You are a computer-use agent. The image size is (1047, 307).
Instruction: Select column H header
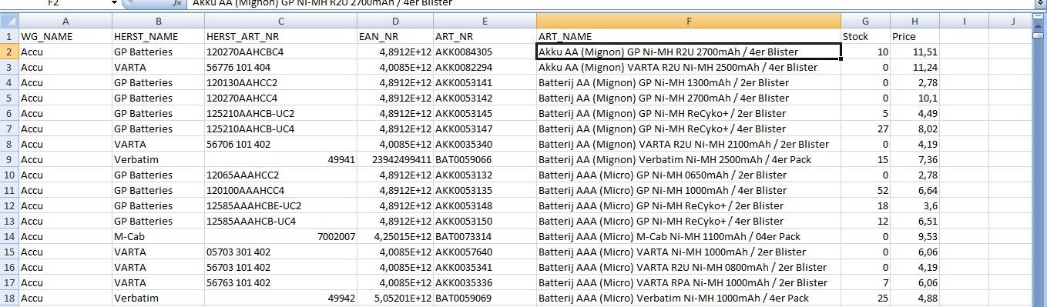coord(914,22)
